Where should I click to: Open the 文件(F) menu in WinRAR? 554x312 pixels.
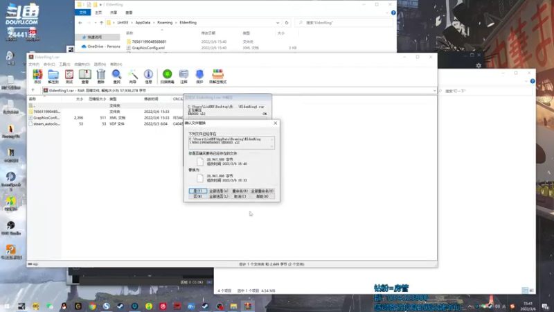point(34,64)
